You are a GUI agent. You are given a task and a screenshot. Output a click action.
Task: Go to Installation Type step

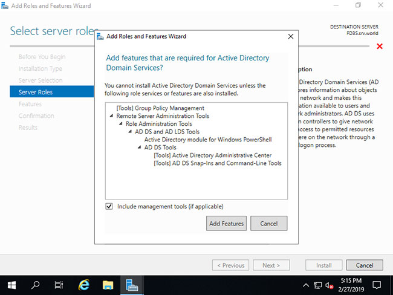tap(41, 69)
